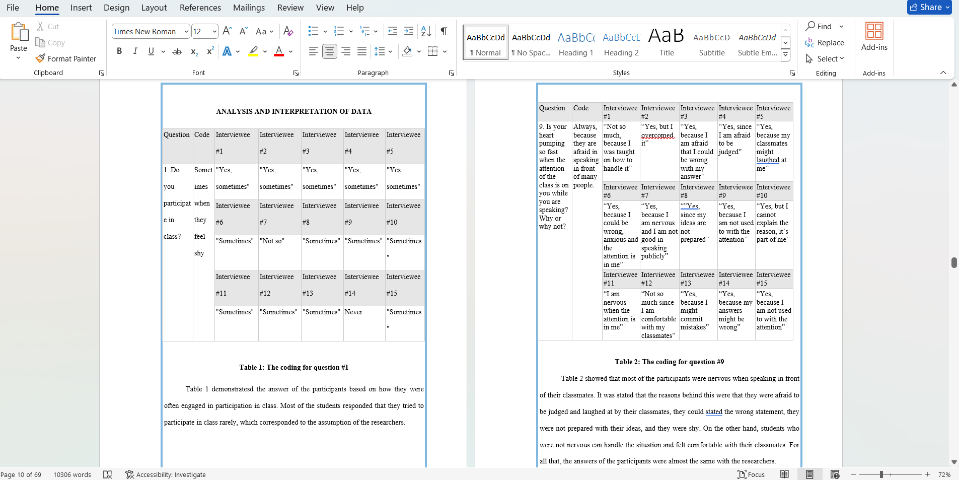Open the Add-ins gallery

874,36
